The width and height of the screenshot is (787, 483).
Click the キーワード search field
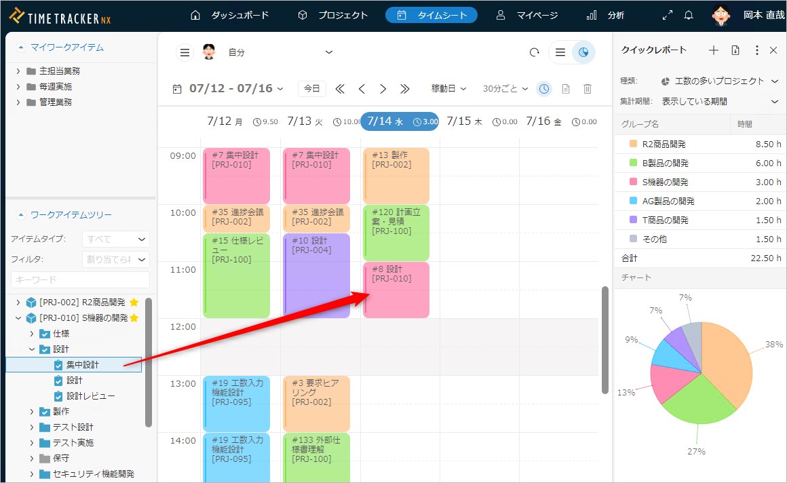tap(80, 279)
